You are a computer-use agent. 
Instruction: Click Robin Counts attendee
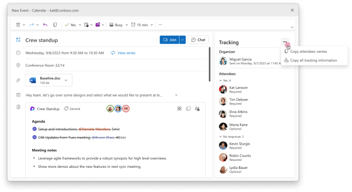coord(235,157)
